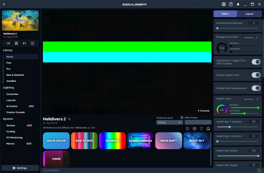Delete the effect preset
Screen dimensions: 264x173
[201, 129]
